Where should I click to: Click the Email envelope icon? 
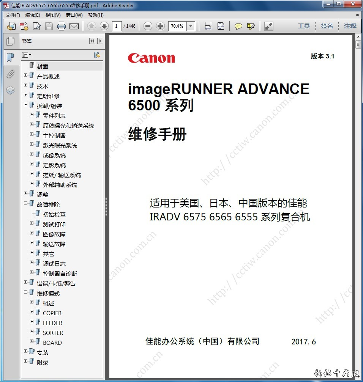point(74,26)
